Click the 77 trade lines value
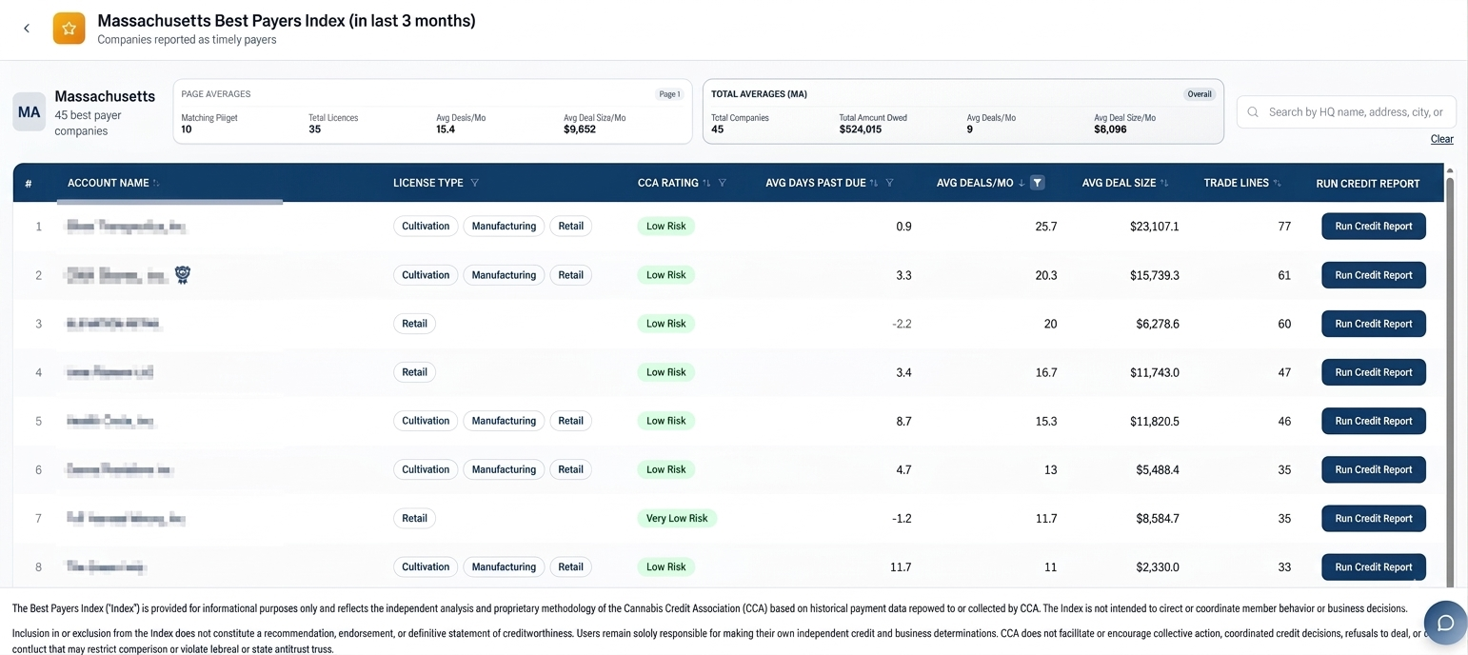Screen dimensions: 1468x655 [1284, 227]
